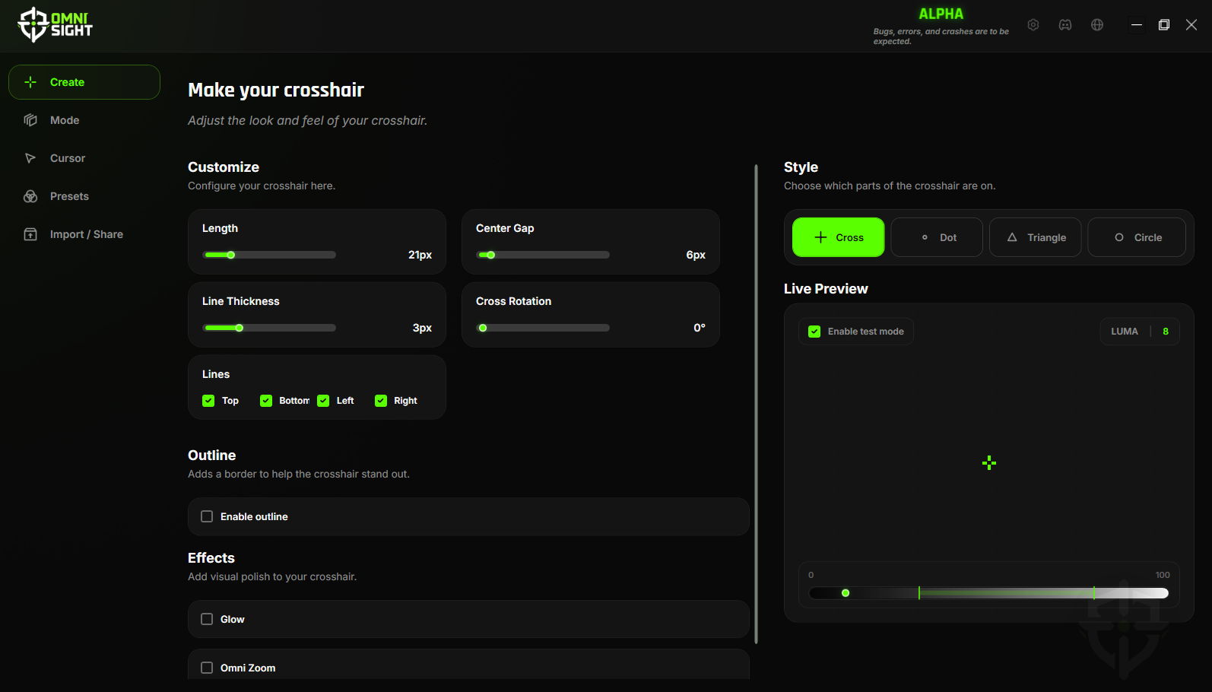Open the Discord icon in title bar
Screen dimensions: 1212x692
coord(1065,25)
